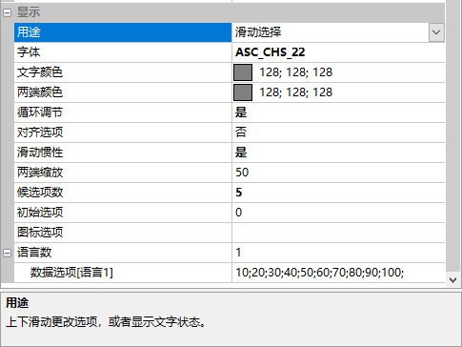Screen dimensions: 462x347
Task: Click the 候选项数 value 5
Action: coord(239,193)
